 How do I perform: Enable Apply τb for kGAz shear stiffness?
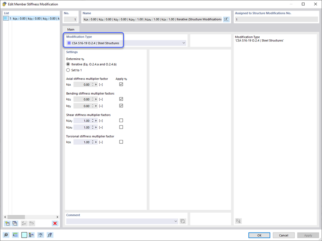[121, 127]
